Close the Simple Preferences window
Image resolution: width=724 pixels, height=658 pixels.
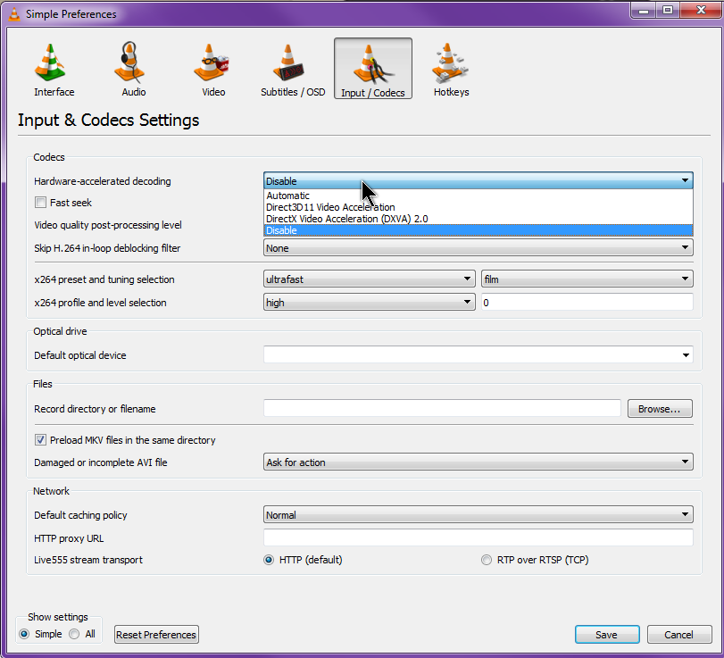click(700, 10)
